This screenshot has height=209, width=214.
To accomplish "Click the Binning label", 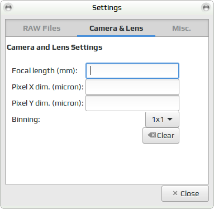I will pos(26,120).
